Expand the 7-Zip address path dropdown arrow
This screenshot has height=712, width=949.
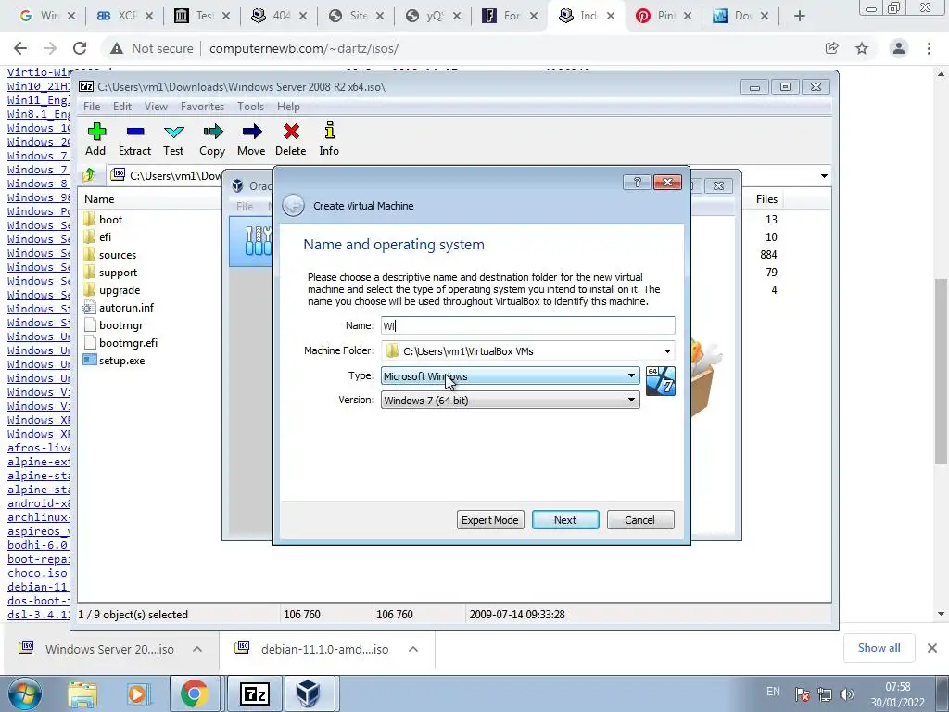[x=824, y=176]
